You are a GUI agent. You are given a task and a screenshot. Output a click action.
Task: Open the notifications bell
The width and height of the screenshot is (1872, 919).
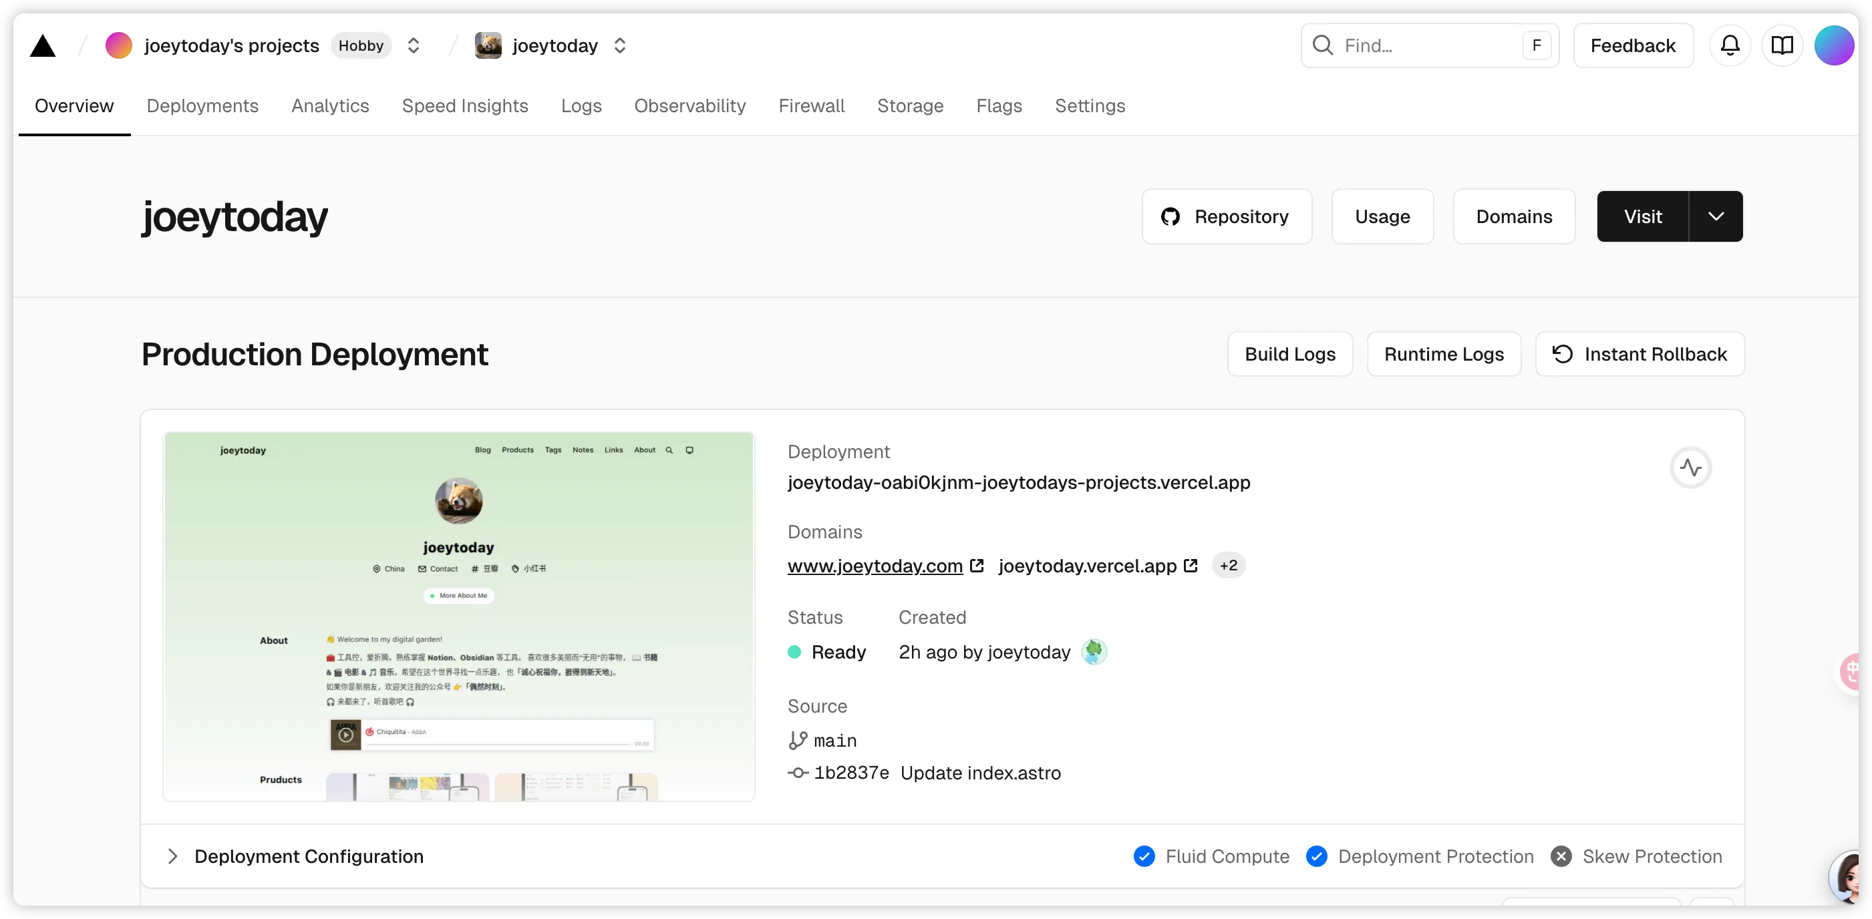(1730, 46)
